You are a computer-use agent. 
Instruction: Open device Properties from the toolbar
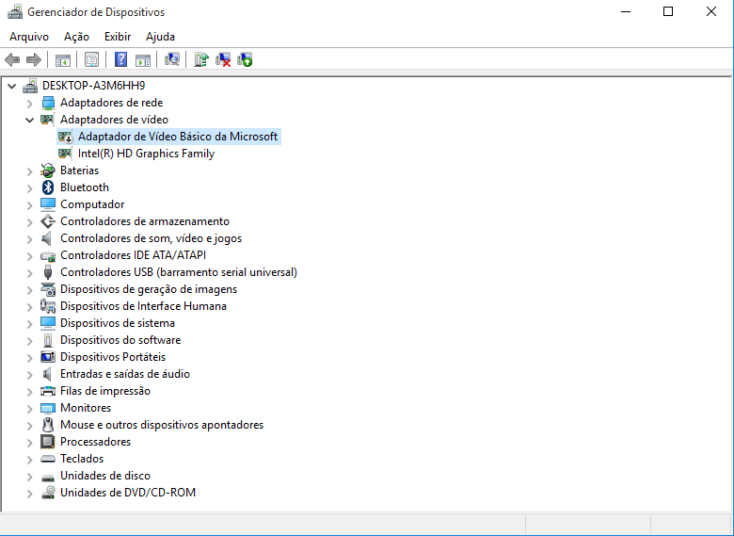pyautogui.click(x=92, y=60)
